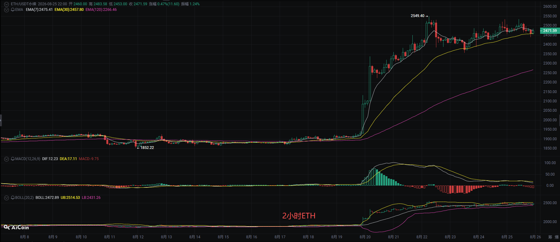Screen dimensions: 560x242
Task: Collapse the BOLL indicator panel chevron
Action: point(6,198)
